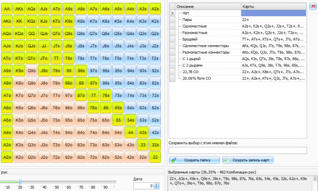This screenshot has width=318, height=191.
Task: Toggle the 99 pair cell
Action: (69, 70)
